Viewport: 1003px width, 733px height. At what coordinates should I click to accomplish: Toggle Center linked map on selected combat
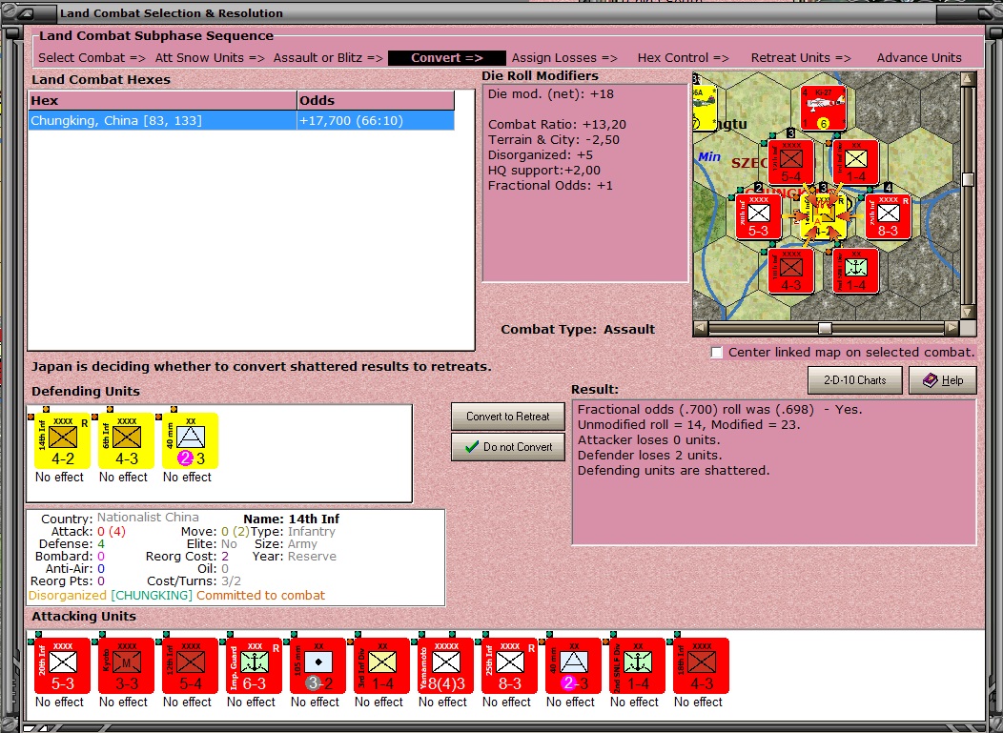tap(717, 353)
